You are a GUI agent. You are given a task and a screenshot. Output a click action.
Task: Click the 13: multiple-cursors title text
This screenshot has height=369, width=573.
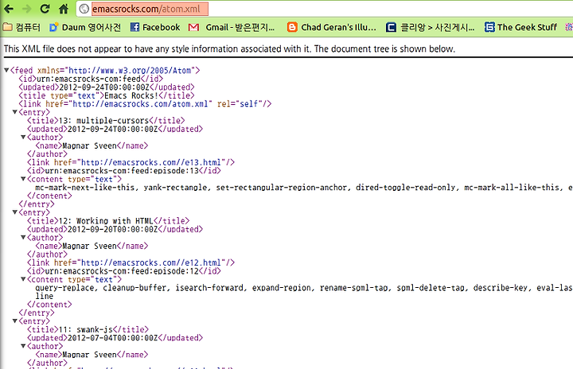click(103, 121)
